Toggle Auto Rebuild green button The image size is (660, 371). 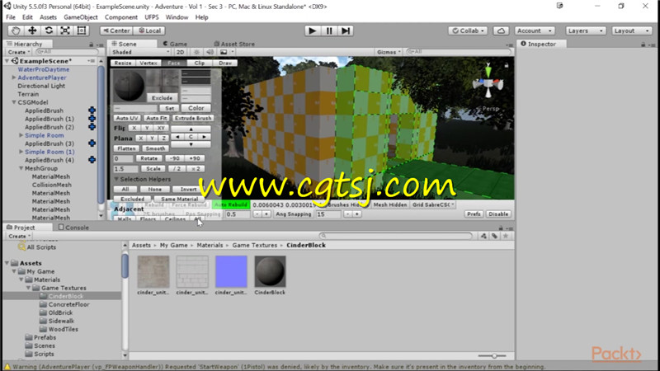(x=231, y=204)
